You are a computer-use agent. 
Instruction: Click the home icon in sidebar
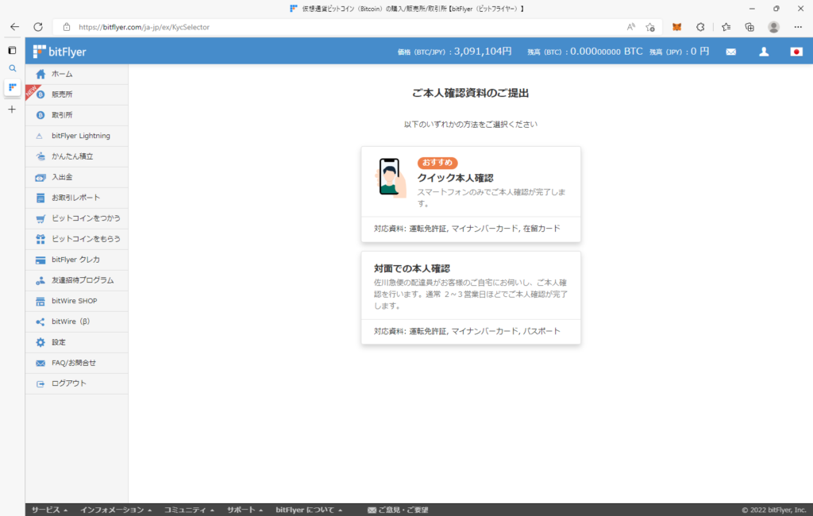40,74
